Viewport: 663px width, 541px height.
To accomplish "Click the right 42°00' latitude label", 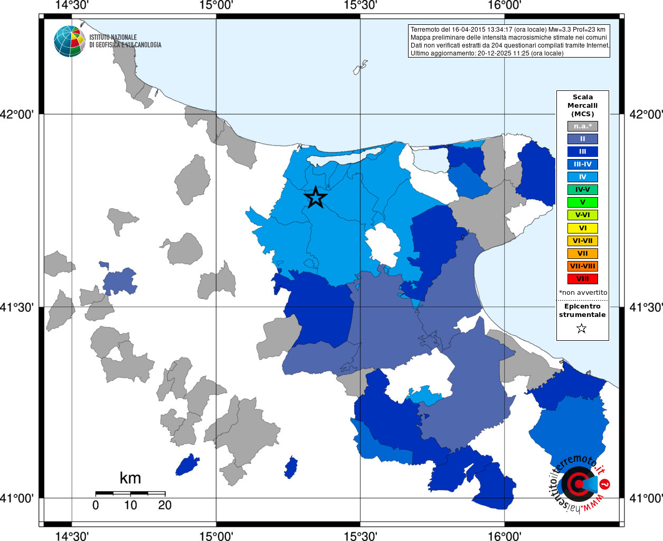I will click(646, 114).
